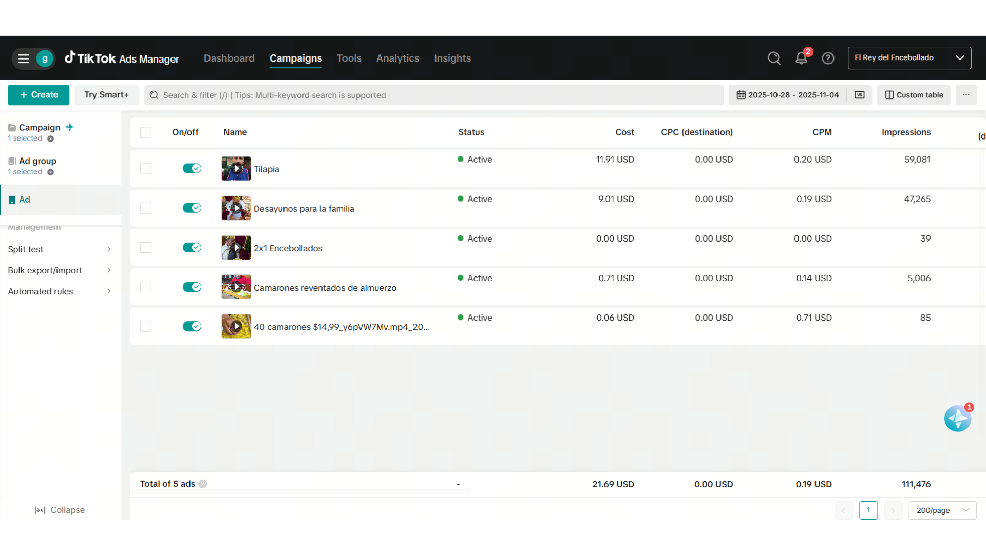The width and height of the screenshot is (986, 554).
Task: Go to the Dashboard tab
Action: click(x=229, y=58)
